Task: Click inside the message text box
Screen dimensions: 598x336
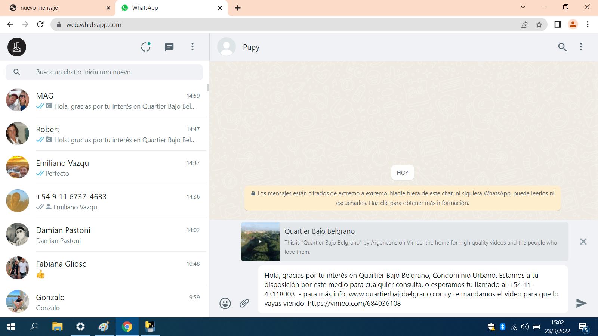Action: click(413, 289)
